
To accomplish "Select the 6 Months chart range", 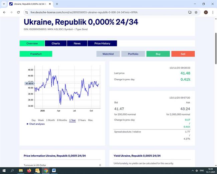I will tap(62, 120).
